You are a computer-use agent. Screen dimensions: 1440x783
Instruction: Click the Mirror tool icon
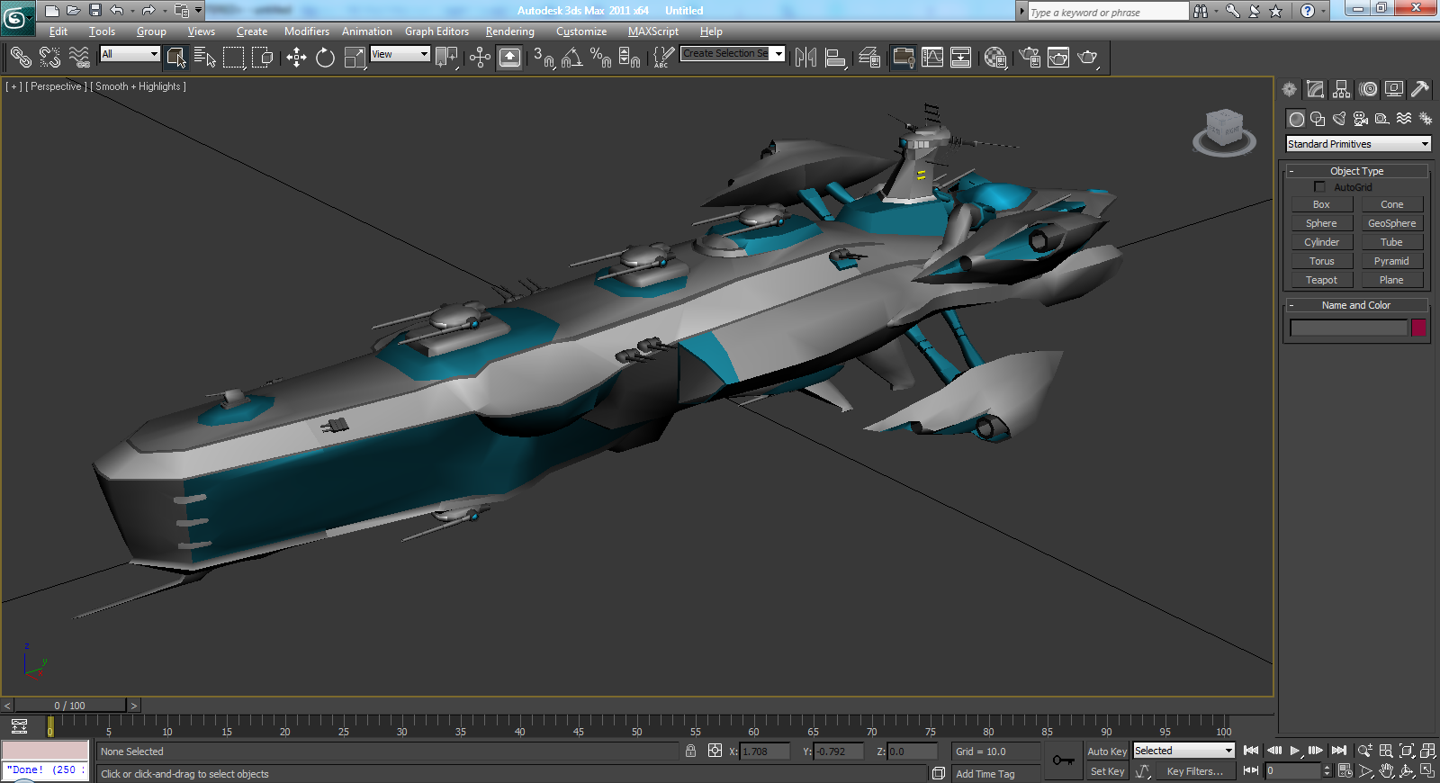(805, 58)
